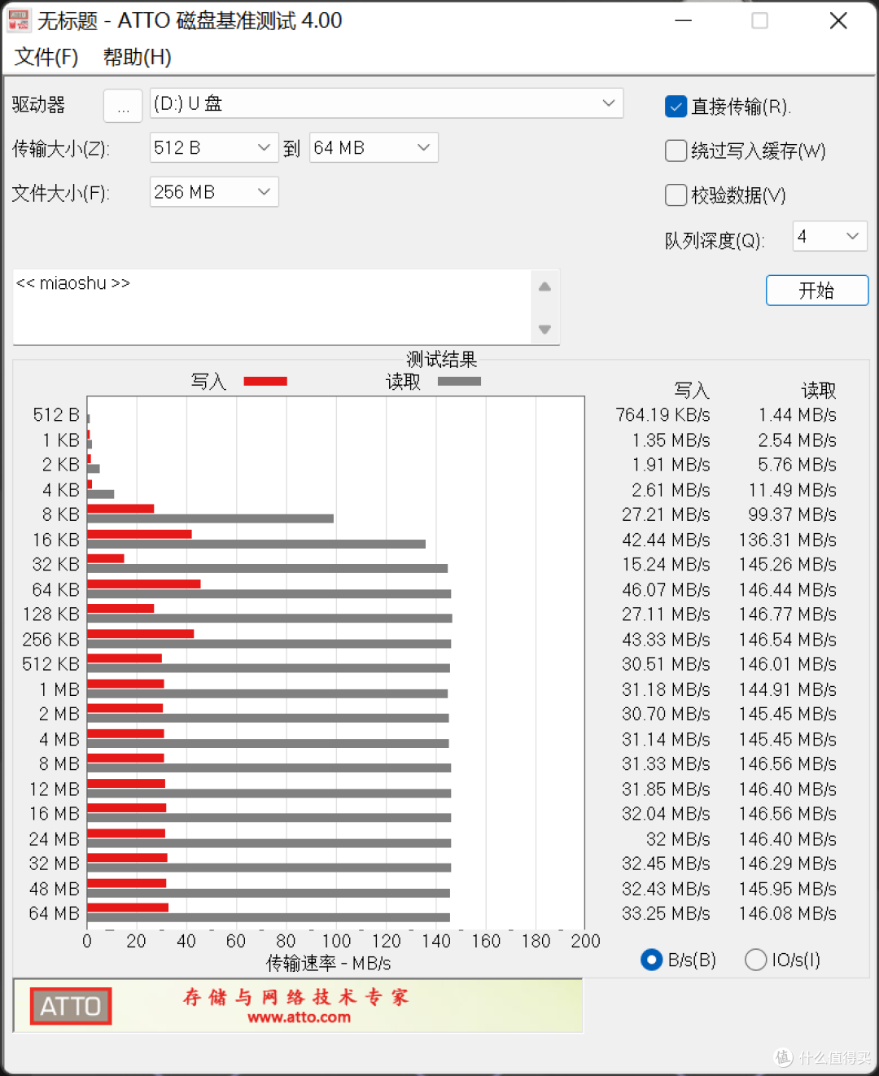
Task: Click into the miaoshu description text box
Action: (x=272, y=307)
